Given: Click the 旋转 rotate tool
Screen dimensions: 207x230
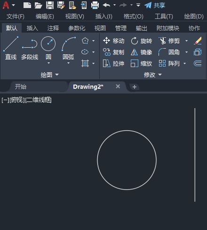Looking at the screenshot, I should [x=142, y=41].
